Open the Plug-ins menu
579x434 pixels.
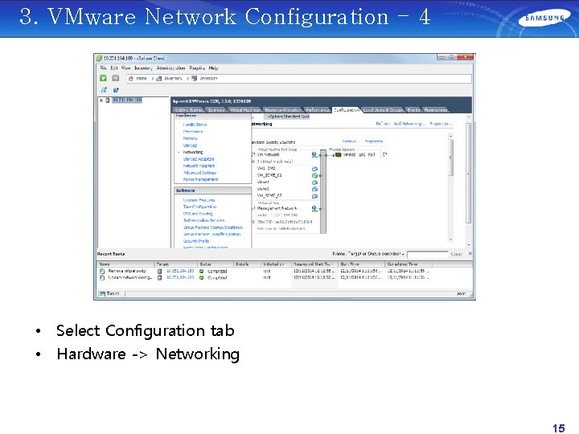point(197,68)
